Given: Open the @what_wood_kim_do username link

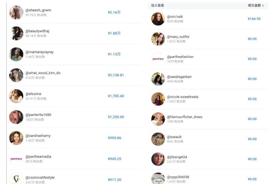Looking at the screenshot, I should (x=43, y=73).
